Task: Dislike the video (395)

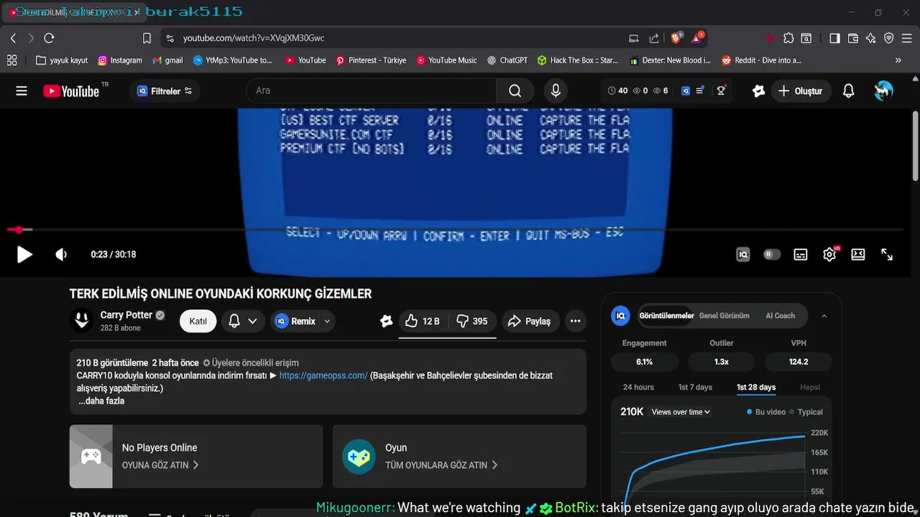Action: pyautogui.click(x=472, y=322)
